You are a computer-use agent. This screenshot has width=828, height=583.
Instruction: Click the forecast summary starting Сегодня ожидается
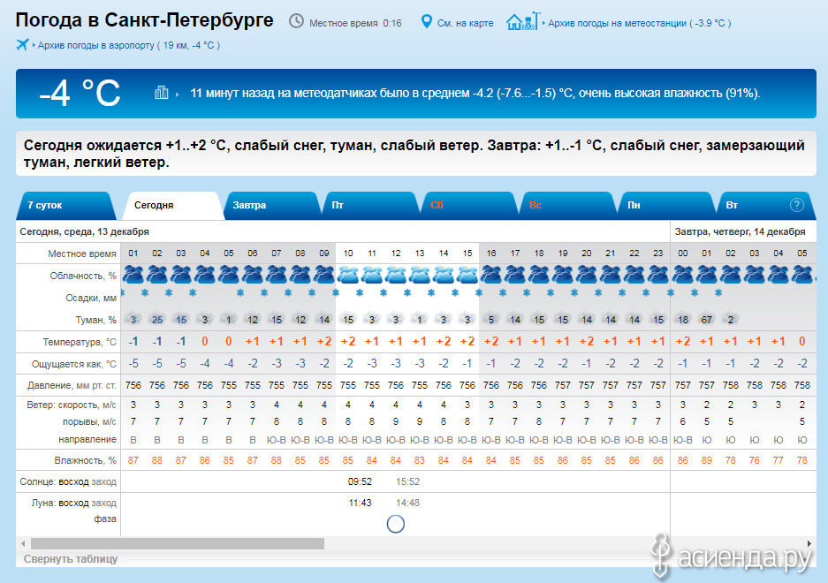tap(414, 153)
